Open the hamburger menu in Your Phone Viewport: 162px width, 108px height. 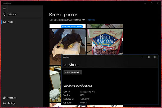(4, 9)
